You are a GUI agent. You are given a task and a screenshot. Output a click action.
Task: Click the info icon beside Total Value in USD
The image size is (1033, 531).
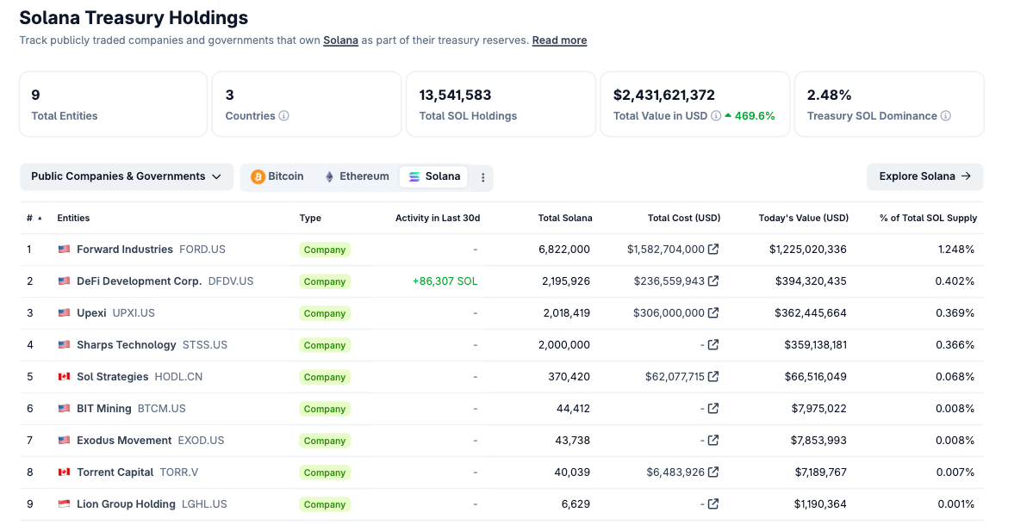(716, 116)
